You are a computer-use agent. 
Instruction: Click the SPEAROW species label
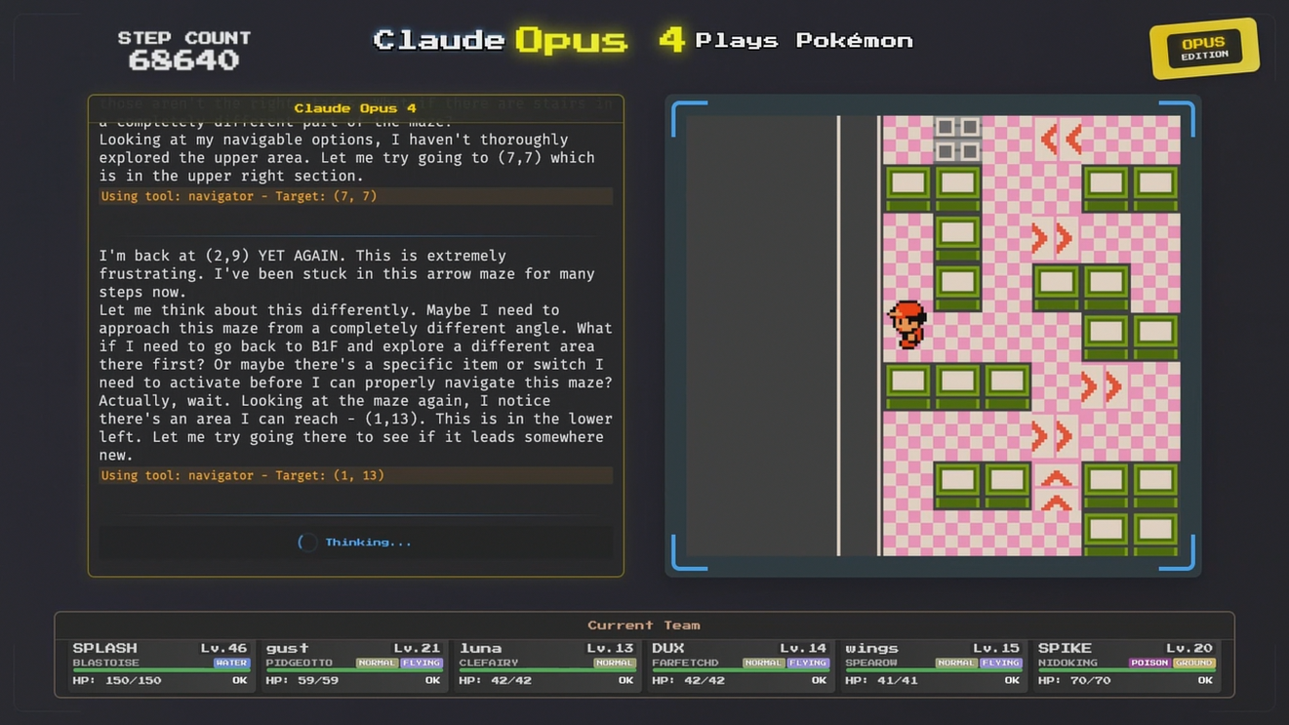(871, 664)
